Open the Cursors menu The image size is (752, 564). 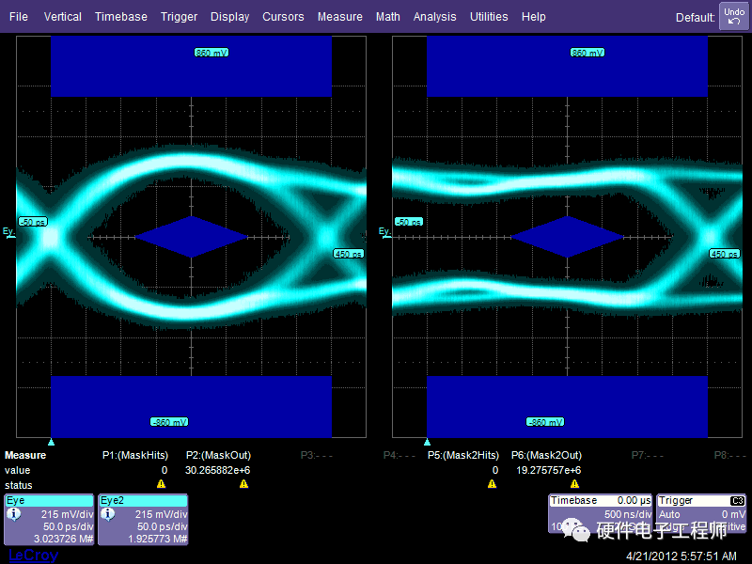click(283, 17)
